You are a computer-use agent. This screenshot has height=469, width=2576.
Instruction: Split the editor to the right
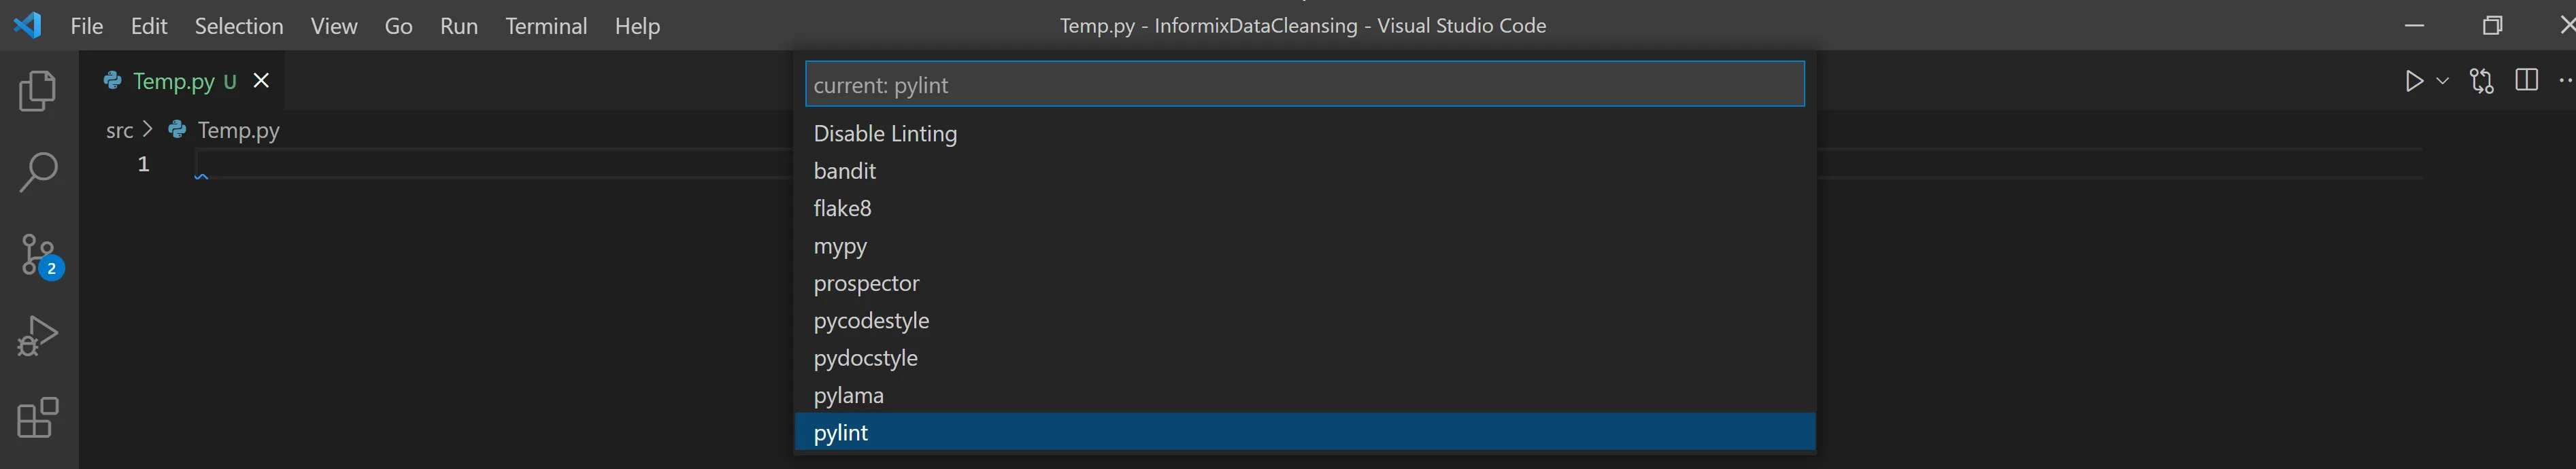click(2526, 81)
